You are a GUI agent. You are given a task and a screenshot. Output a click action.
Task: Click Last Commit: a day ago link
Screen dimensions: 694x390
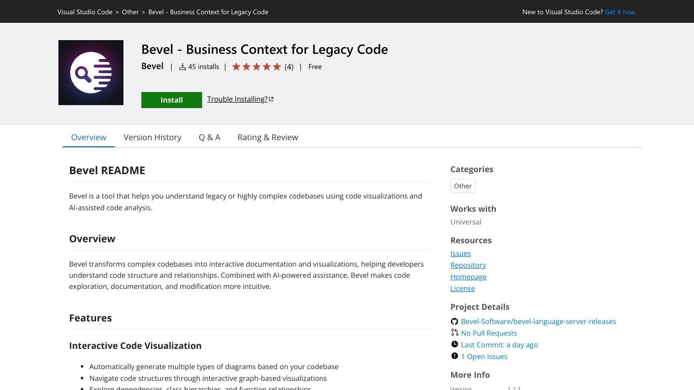pos(499,345)
